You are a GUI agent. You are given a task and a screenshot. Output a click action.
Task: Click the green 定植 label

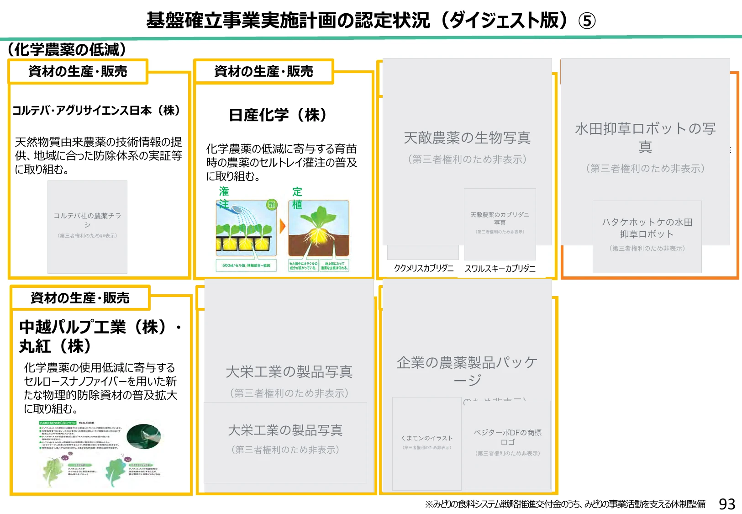point(297,198)
